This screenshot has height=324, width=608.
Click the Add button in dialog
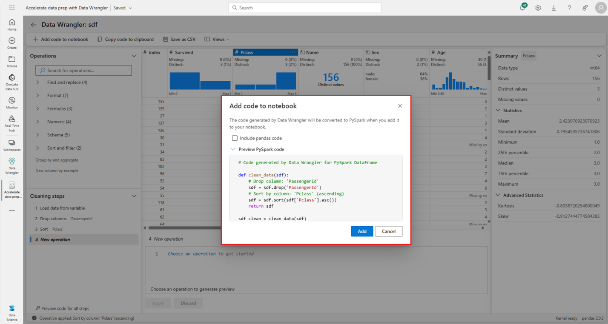tap(362, 231)
